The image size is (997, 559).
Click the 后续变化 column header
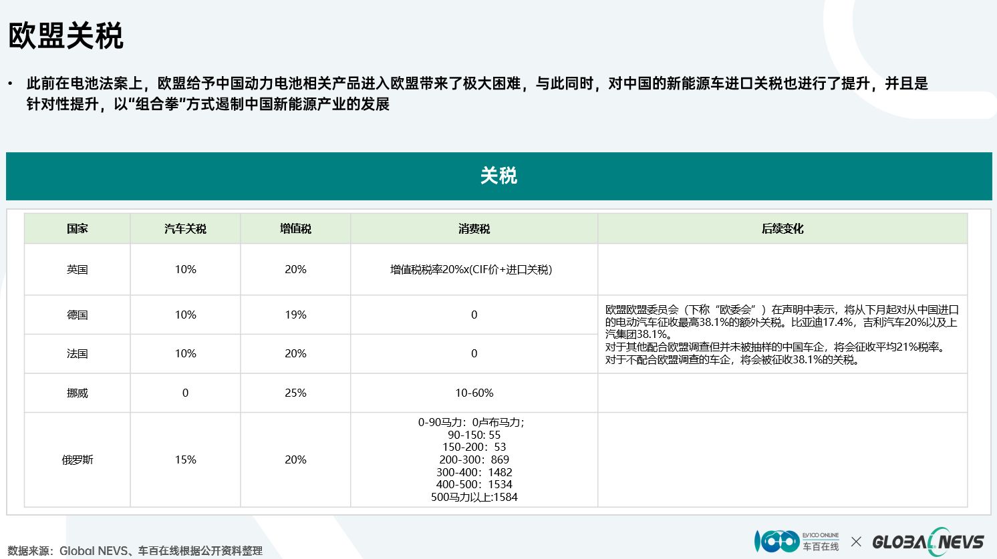point(782,229)
